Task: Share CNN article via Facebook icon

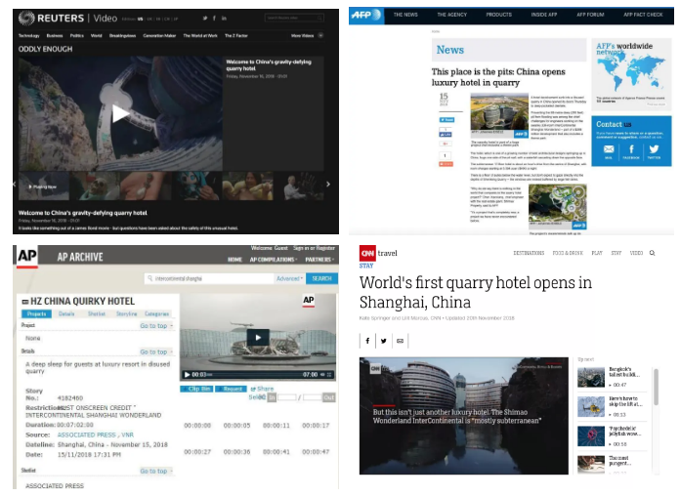Action: pyautogui.click(x=368, y=341)
